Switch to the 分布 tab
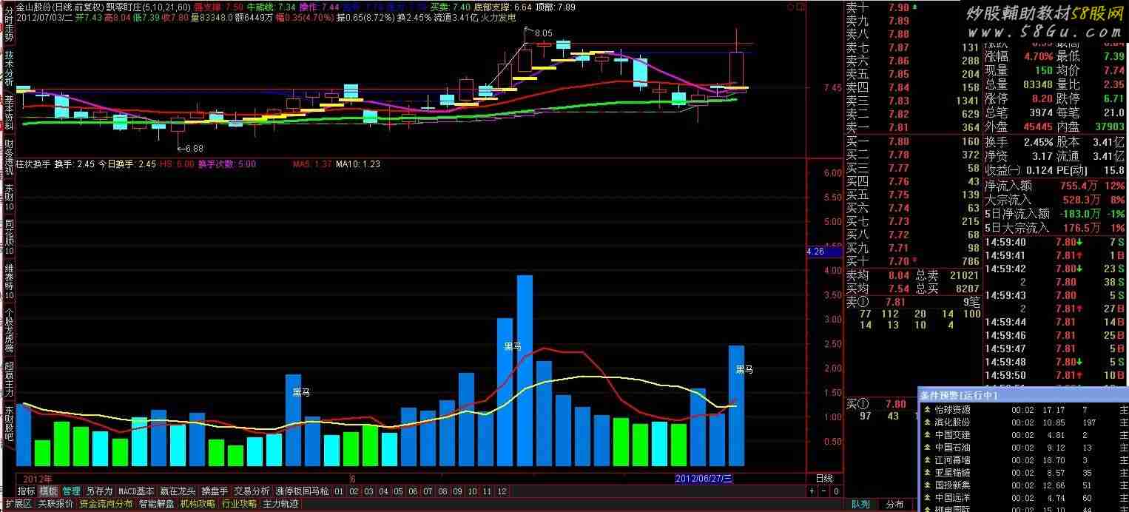 [894, 505]
